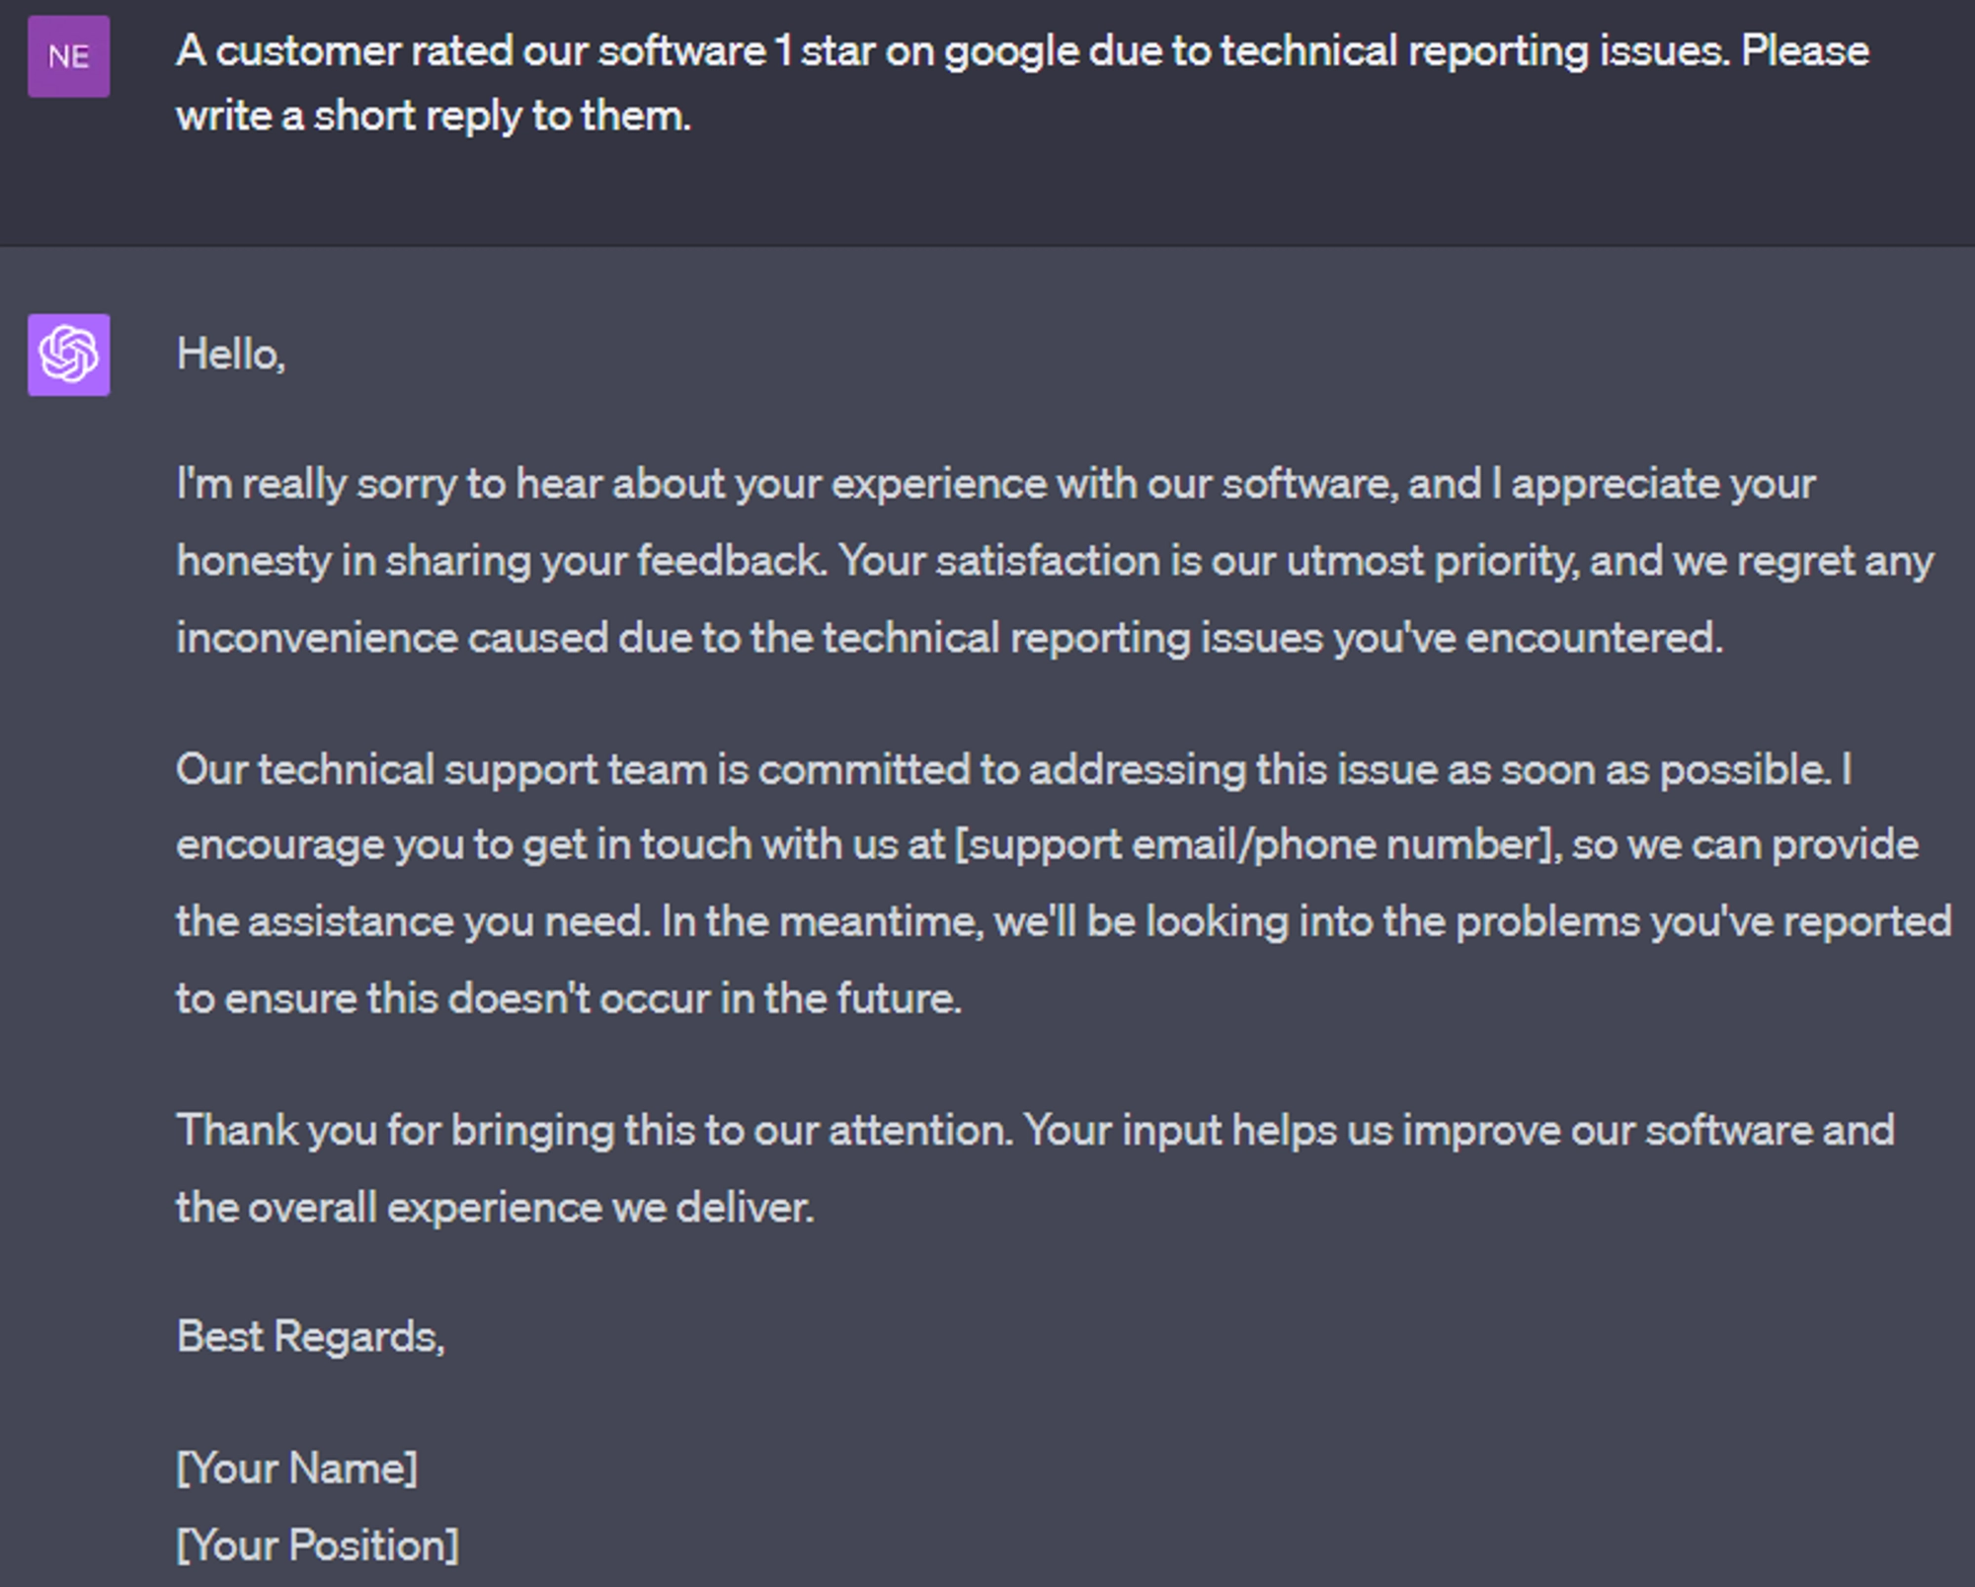This screenshot has height=1587, width=1975.
Task: Click the word "google" in the prompt
Action: tap(1011, 52)
